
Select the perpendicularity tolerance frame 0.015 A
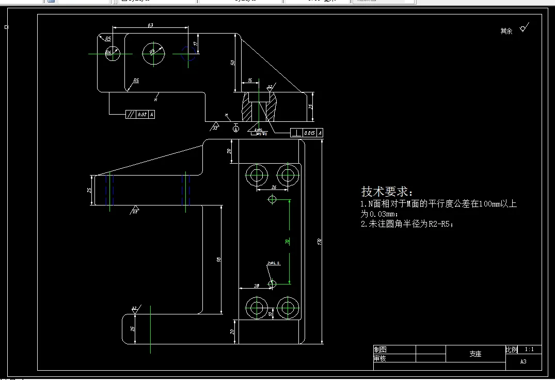[307, 133]
